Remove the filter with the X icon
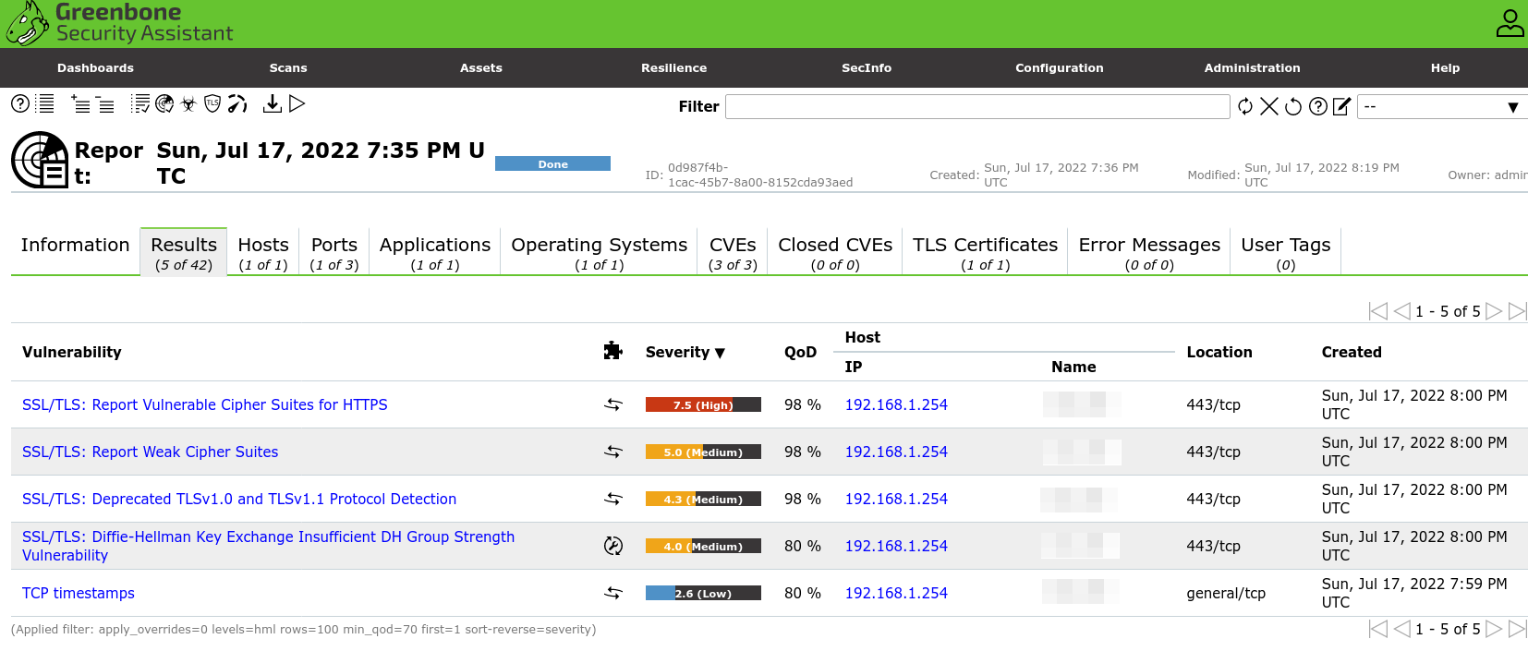Screen dimensions: 1528x651 tap(1269, 107)
